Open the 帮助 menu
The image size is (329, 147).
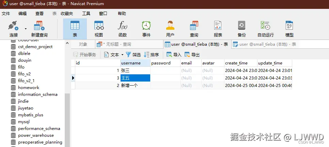pyautogui.click(x=122, y=14)
